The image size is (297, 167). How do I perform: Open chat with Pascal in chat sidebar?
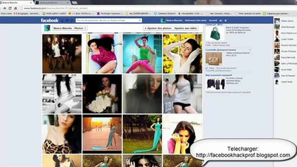tap(285, 58)
